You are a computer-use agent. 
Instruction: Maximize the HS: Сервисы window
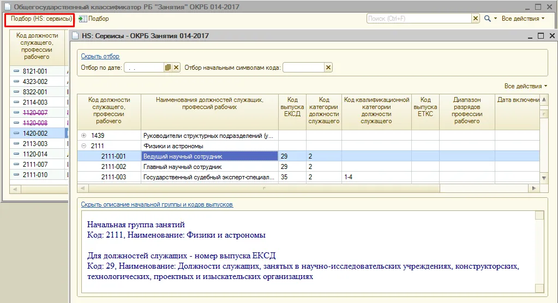pos(541,35)
